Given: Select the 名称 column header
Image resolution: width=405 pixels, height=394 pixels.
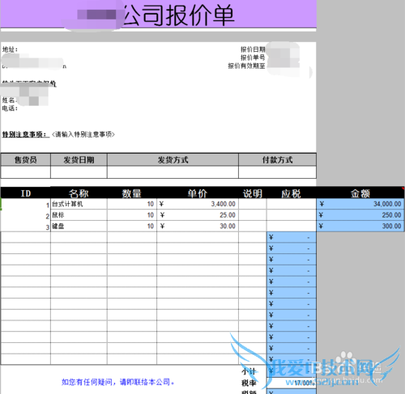Looking at the screenshot, I should point(79,193).
